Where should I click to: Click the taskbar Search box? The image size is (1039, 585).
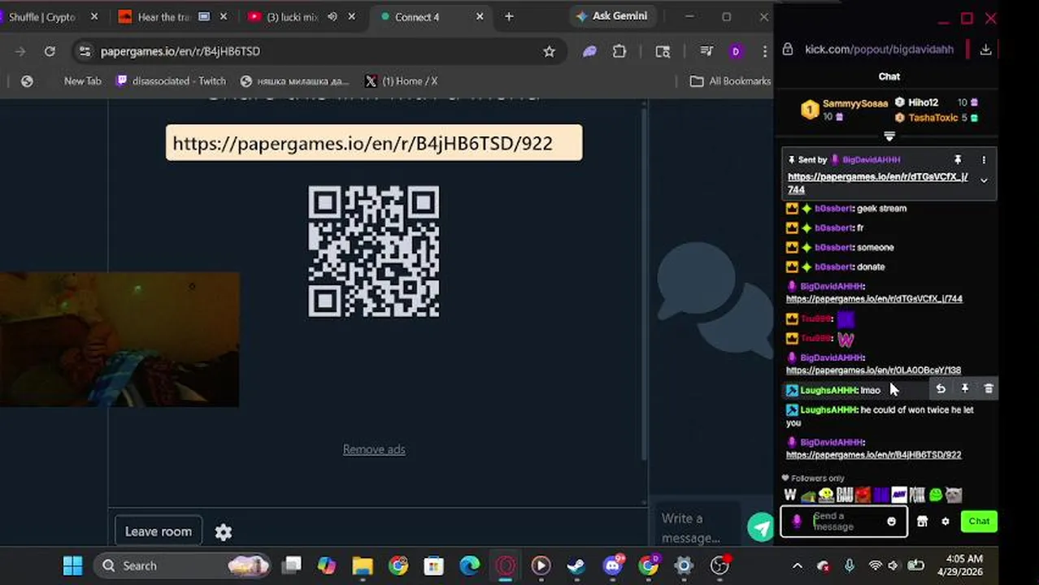(183, 565)
